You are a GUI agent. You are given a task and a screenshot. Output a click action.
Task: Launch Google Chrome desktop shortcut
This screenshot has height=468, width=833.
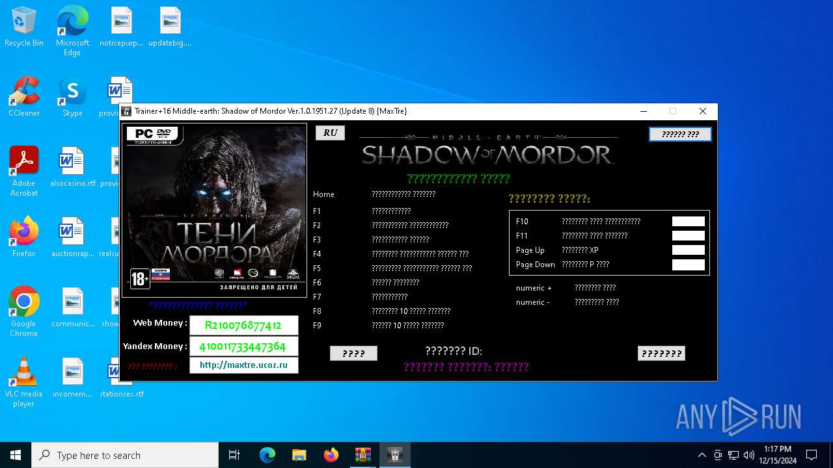pos(24,312)
